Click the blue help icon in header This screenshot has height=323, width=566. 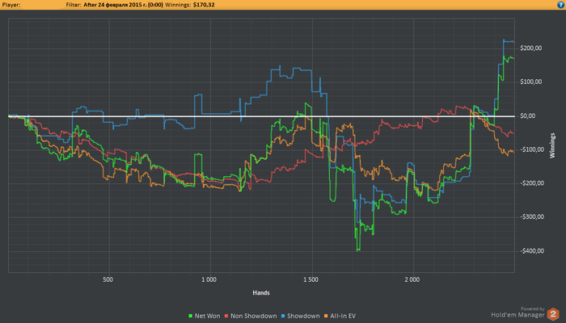(560, 5)
